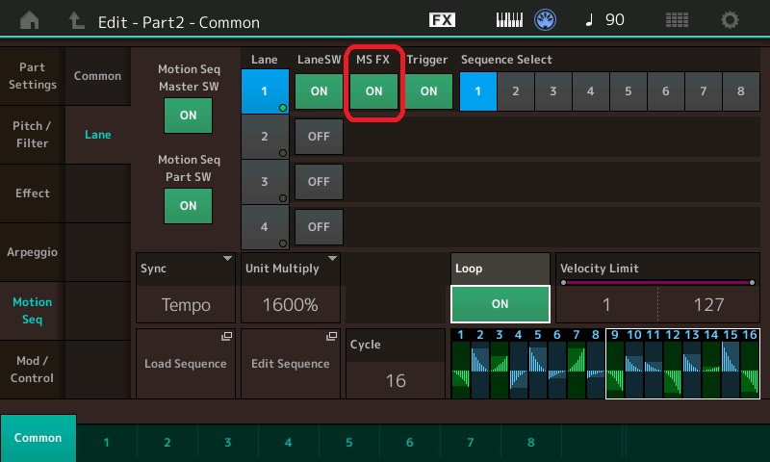Open the FX overview icon

(x=442, y=20)
